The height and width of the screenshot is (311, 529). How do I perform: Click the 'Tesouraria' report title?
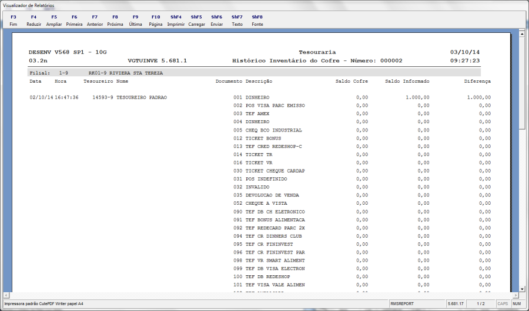point(317,52)
